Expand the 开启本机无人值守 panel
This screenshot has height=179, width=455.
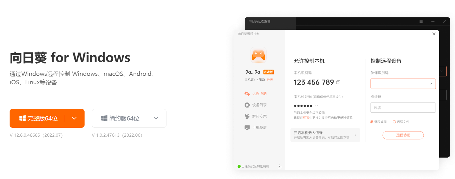325,135
